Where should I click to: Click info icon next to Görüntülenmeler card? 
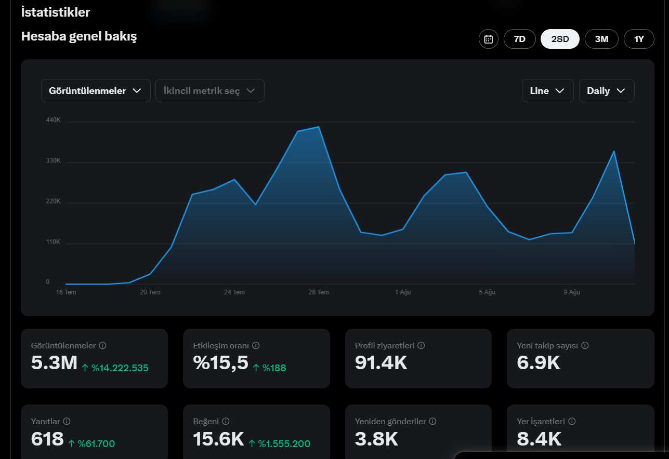102,345
